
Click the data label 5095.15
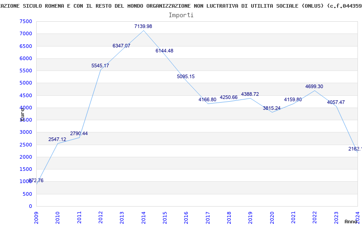tap(186, 76)
